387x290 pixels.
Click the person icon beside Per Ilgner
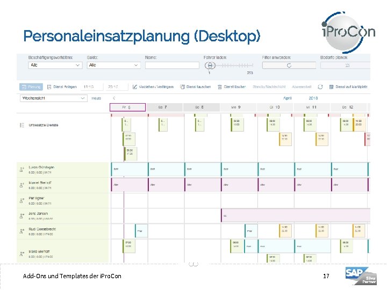(x=21, y=201)
